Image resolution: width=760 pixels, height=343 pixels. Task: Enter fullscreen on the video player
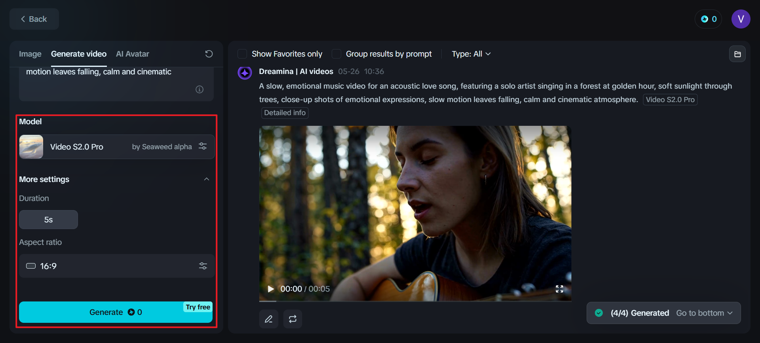coord(559,289)
